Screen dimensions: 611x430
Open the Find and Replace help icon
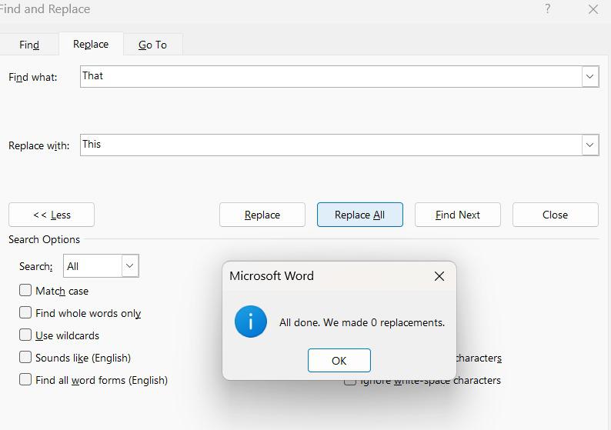(x=548, y=9)
